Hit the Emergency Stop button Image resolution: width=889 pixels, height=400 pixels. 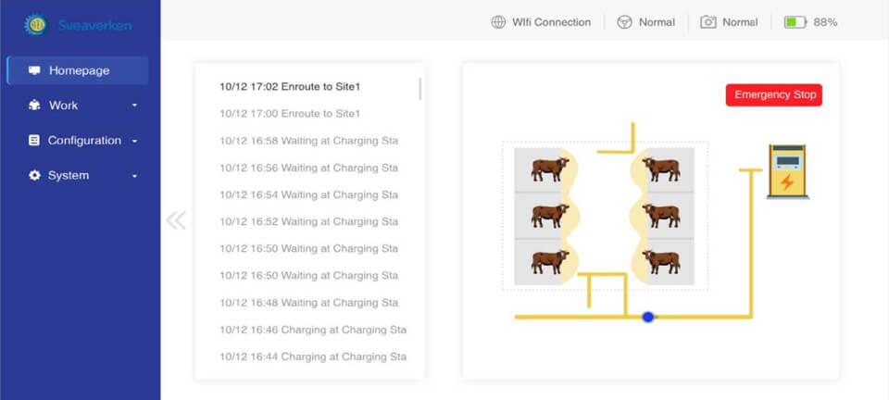tap(774, 94)
